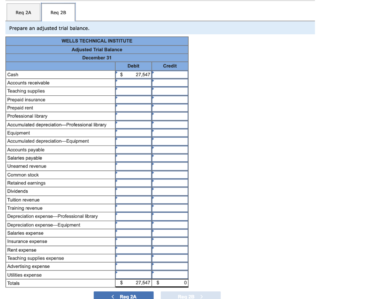This screenshot has height=299, width=370.
Task: Click the Training revenue credit entry cell
Action: point(170,208)
